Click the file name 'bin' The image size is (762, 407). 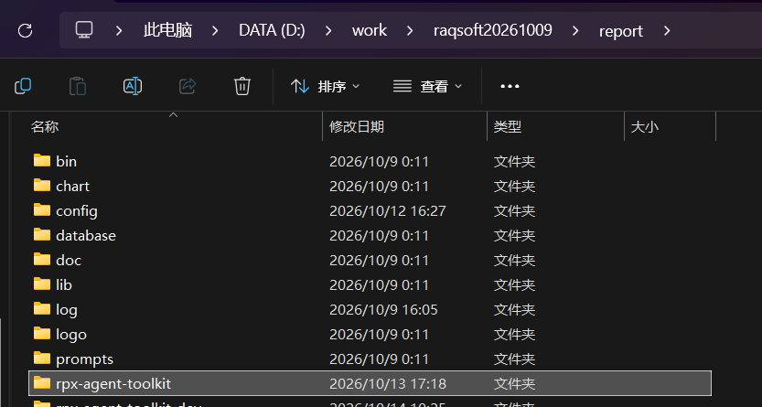click(x=66, y=161)
